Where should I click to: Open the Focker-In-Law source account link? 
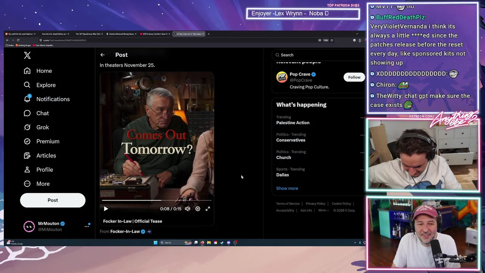(x=125, y=231)
